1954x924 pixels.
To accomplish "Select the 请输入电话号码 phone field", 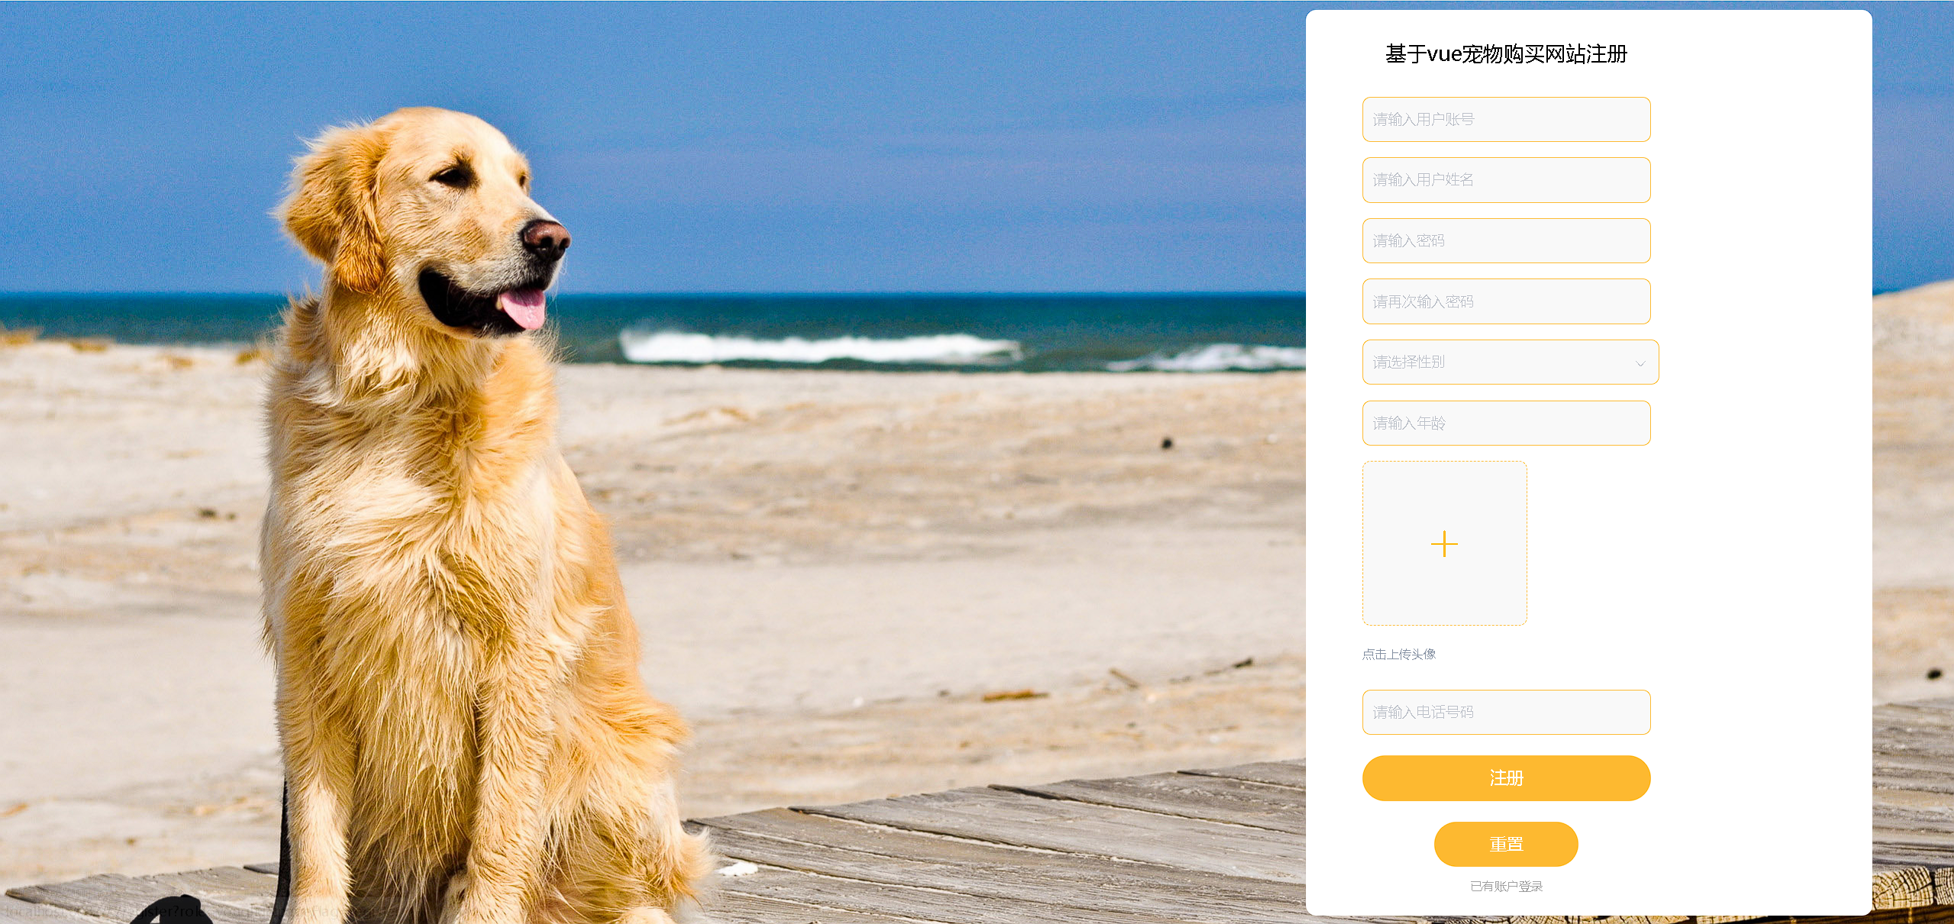I will [1507, 712].
